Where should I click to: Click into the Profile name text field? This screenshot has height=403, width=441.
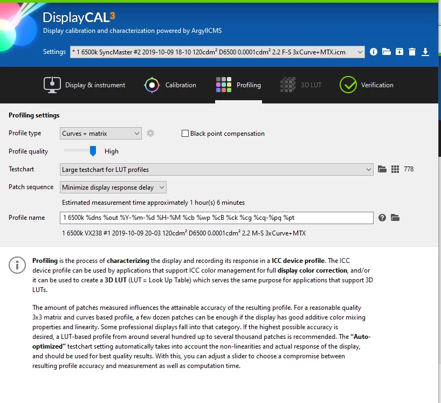(x=217, y=218)
